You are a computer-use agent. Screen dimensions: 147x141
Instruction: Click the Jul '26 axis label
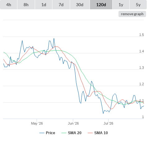[x=108, y=123]
